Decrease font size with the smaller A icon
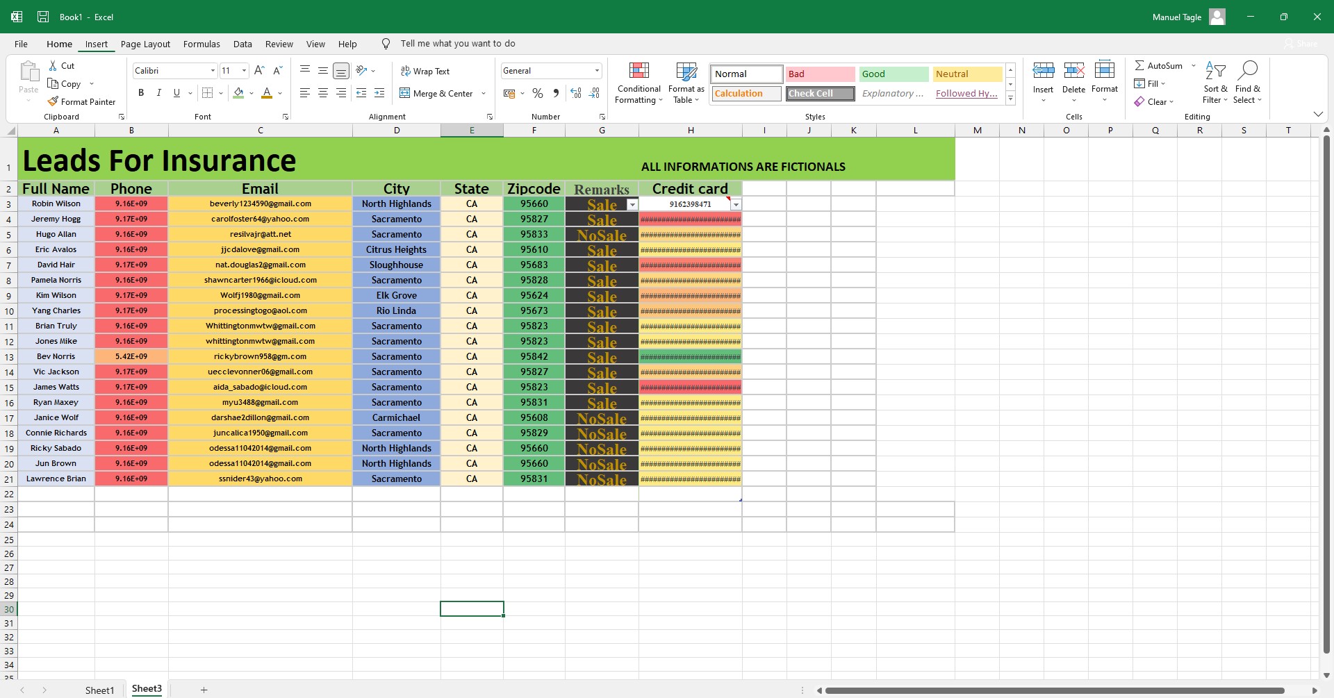1334x698 pixels. [277, 70]
